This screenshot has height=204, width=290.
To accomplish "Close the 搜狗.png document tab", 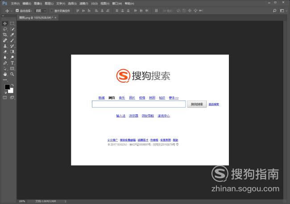I will tap(55, 17).
